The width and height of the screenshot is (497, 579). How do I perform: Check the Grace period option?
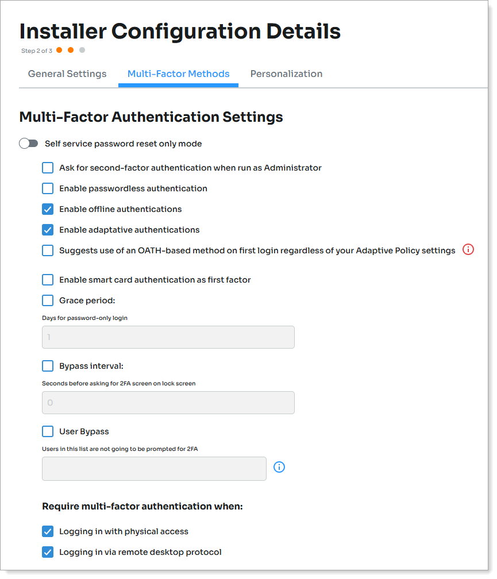[48, 300]
